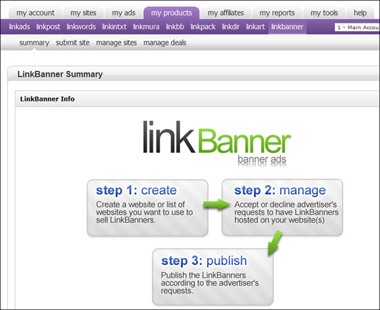
Task: Go to the my ads tab
Action: pyautogui.click(x=123, y=13)
